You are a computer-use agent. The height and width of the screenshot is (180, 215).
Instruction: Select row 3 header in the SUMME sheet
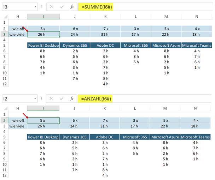coord(4,34)
